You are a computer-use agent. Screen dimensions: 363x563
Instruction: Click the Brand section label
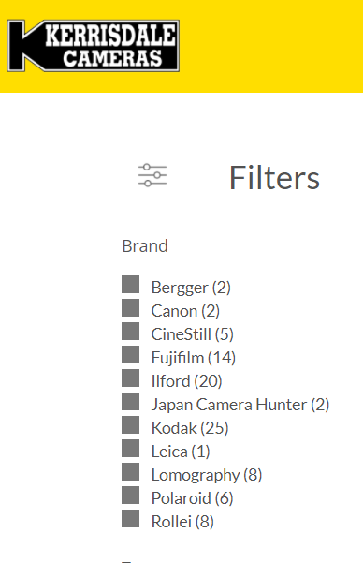[145, 246]
